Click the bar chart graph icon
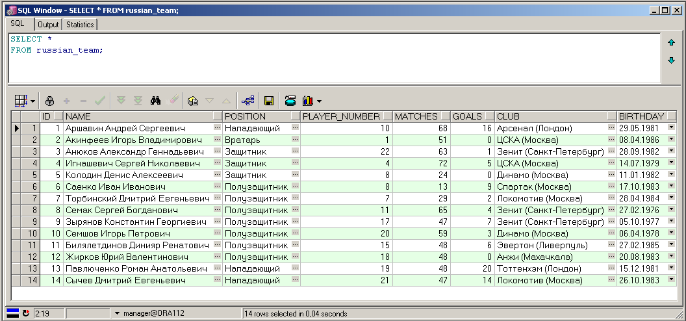 (x=308, y=101)
